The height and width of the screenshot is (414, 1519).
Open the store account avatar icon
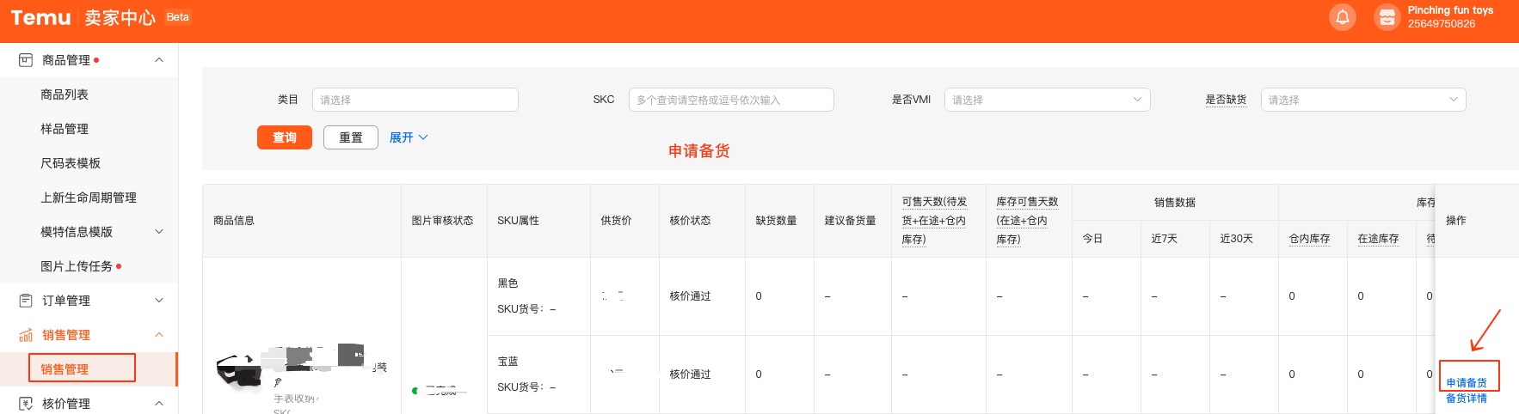1387,17
